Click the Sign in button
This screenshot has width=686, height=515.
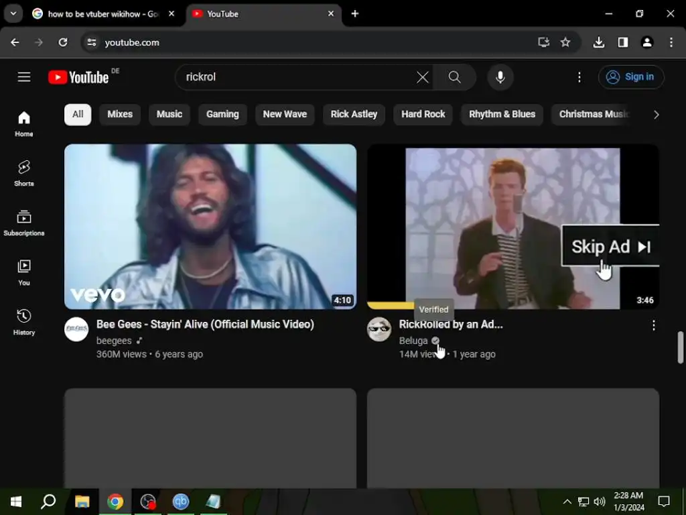631,77
